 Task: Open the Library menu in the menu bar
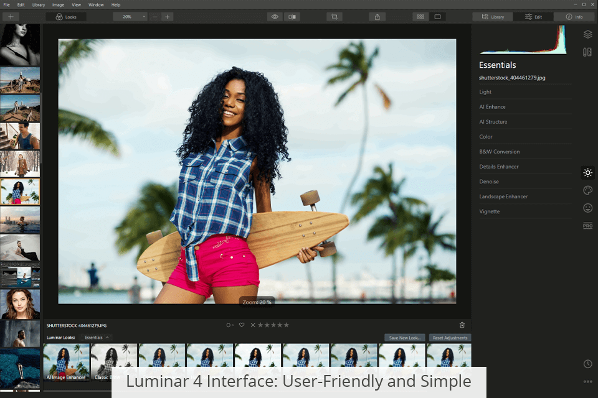pos(39,5)
